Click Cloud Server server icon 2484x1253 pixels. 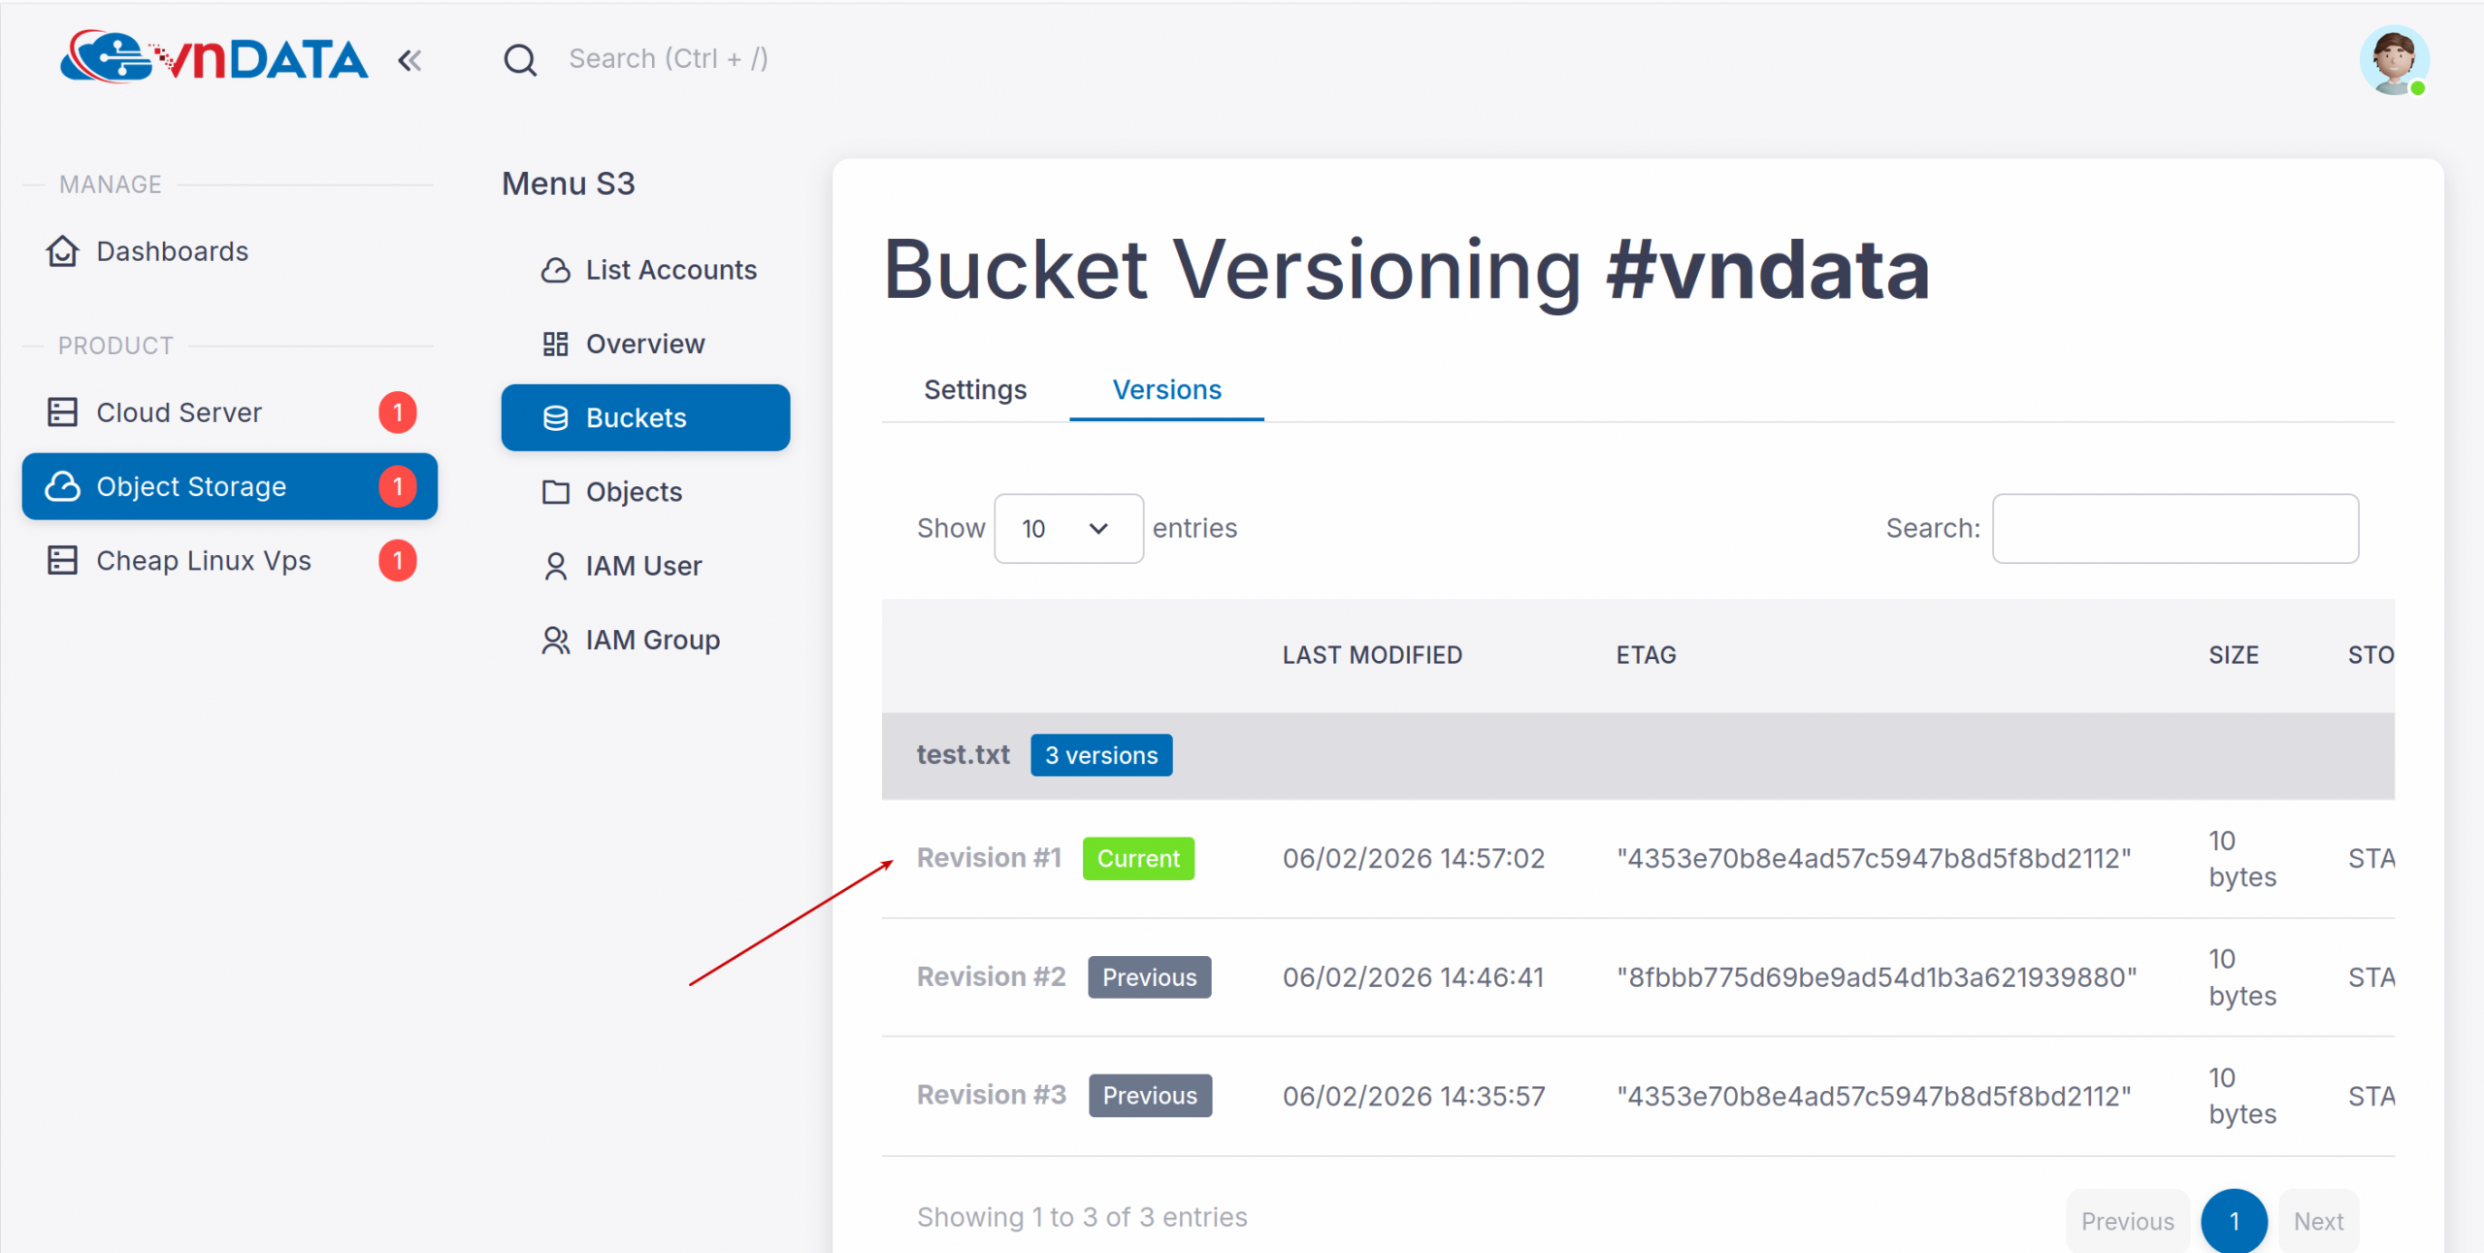63,412
